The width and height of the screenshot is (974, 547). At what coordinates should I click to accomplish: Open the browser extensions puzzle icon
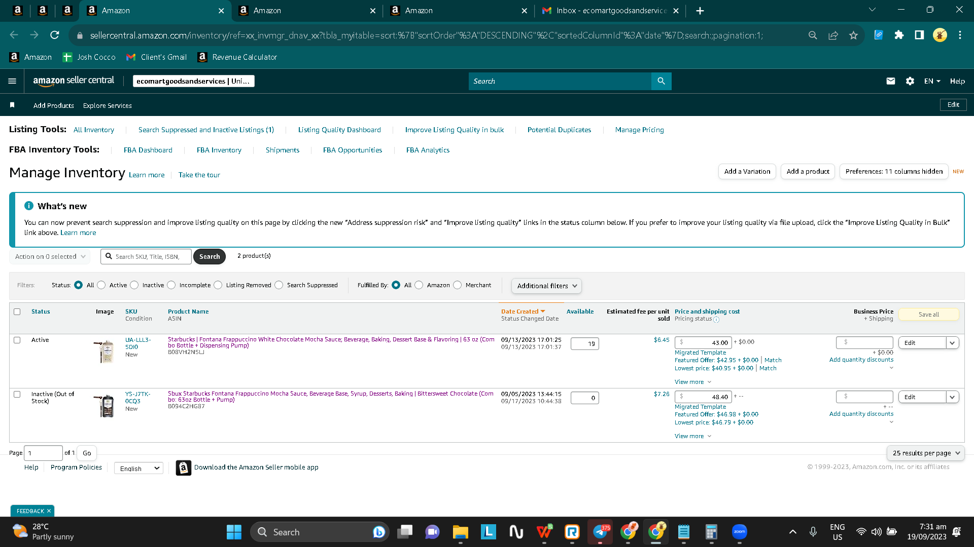click(899, 35)
